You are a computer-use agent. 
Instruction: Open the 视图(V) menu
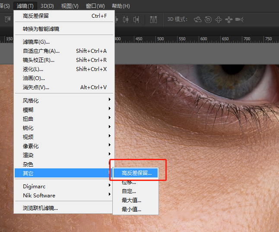click(70, 6)
